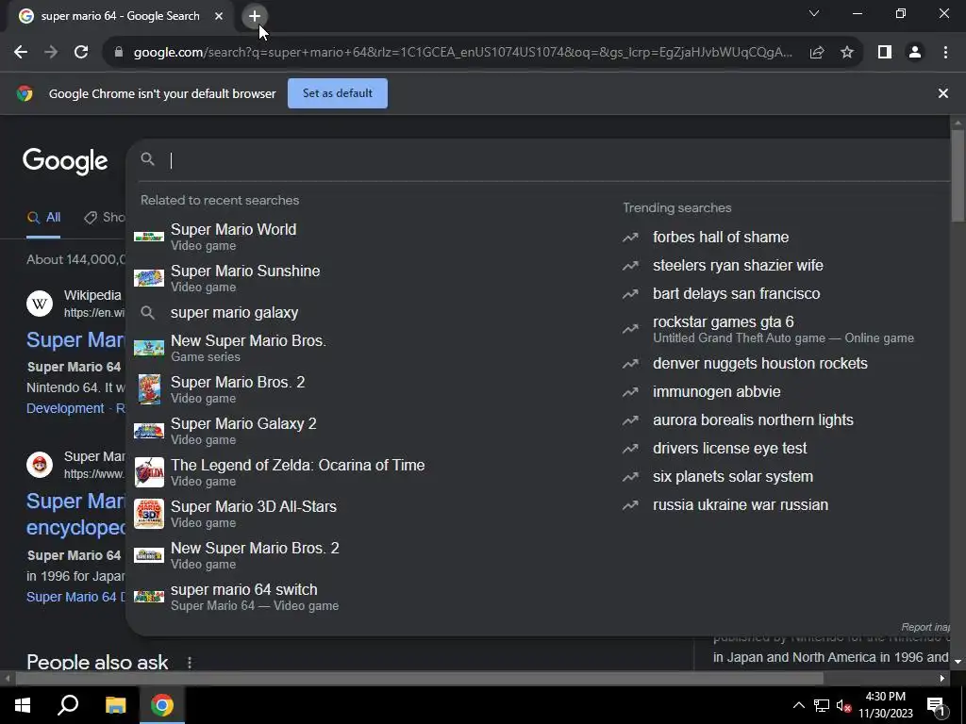
Task: Open the muted volume tray icon
Action: (x=843, y=705)
